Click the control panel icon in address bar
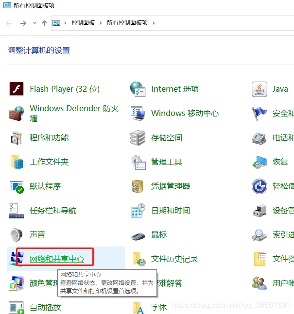294x314 pixels. (x=56, y=23)
